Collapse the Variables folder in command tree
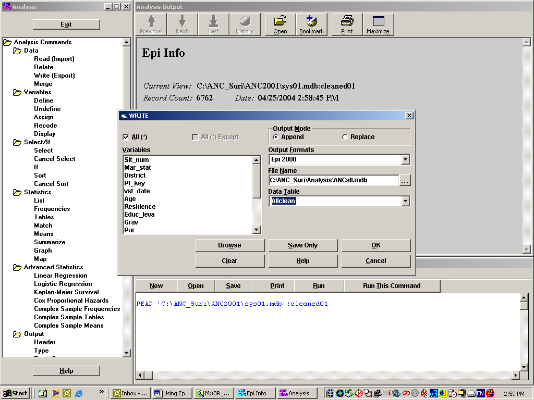The height and width of the screenshot is (400, 534). pos(17,92)
